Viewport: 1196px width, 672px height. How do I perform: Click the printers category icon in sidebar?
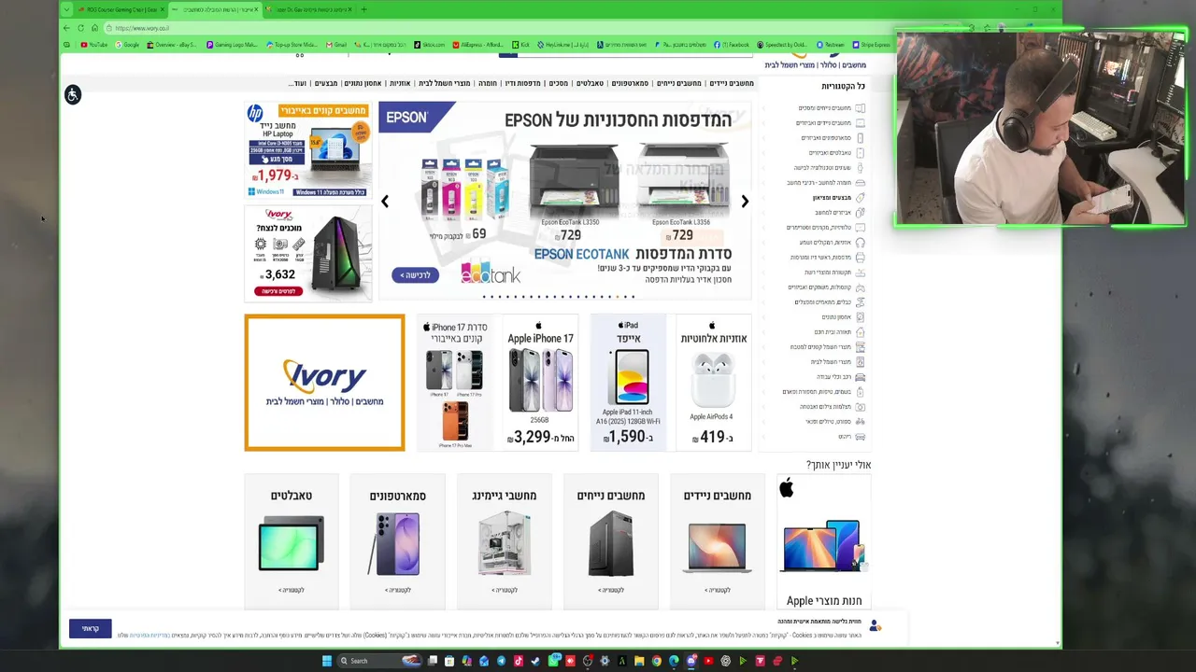pyautogui.click(x=860, y=258)
